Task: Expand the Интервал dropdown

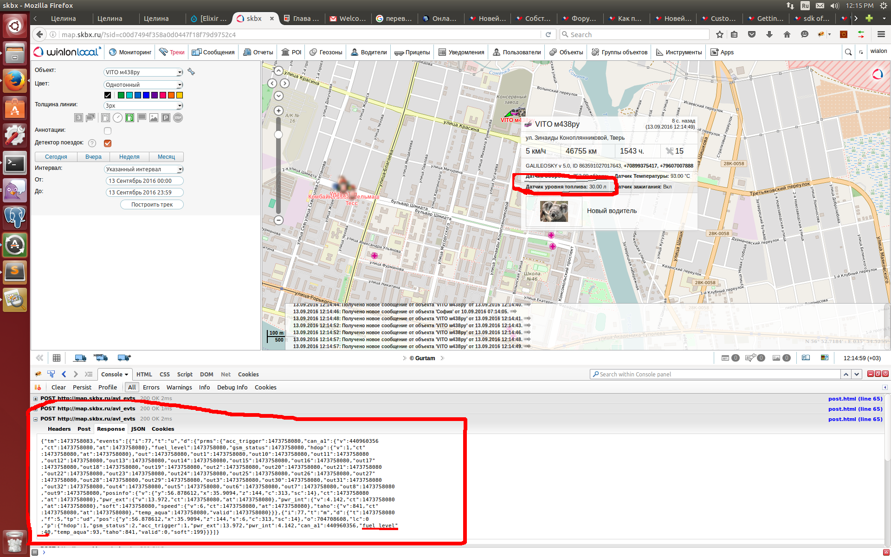Action: (143, 169)
